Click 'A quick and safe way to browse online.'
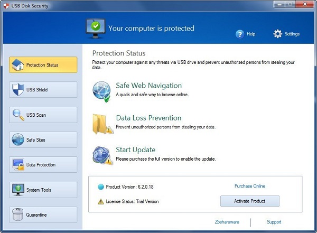The width and height of the screenshot is (317, 233). 152,95
